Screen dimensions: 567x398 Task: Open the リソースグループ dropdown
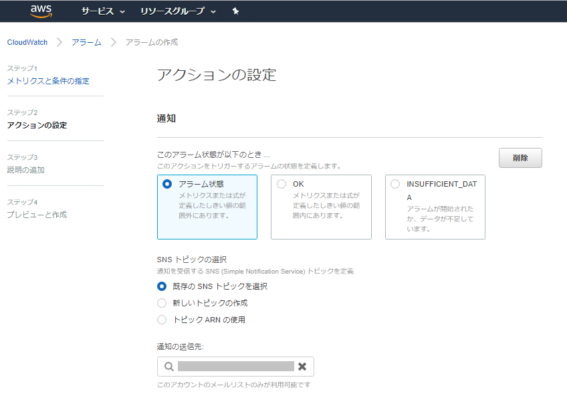tap(174, 11)
